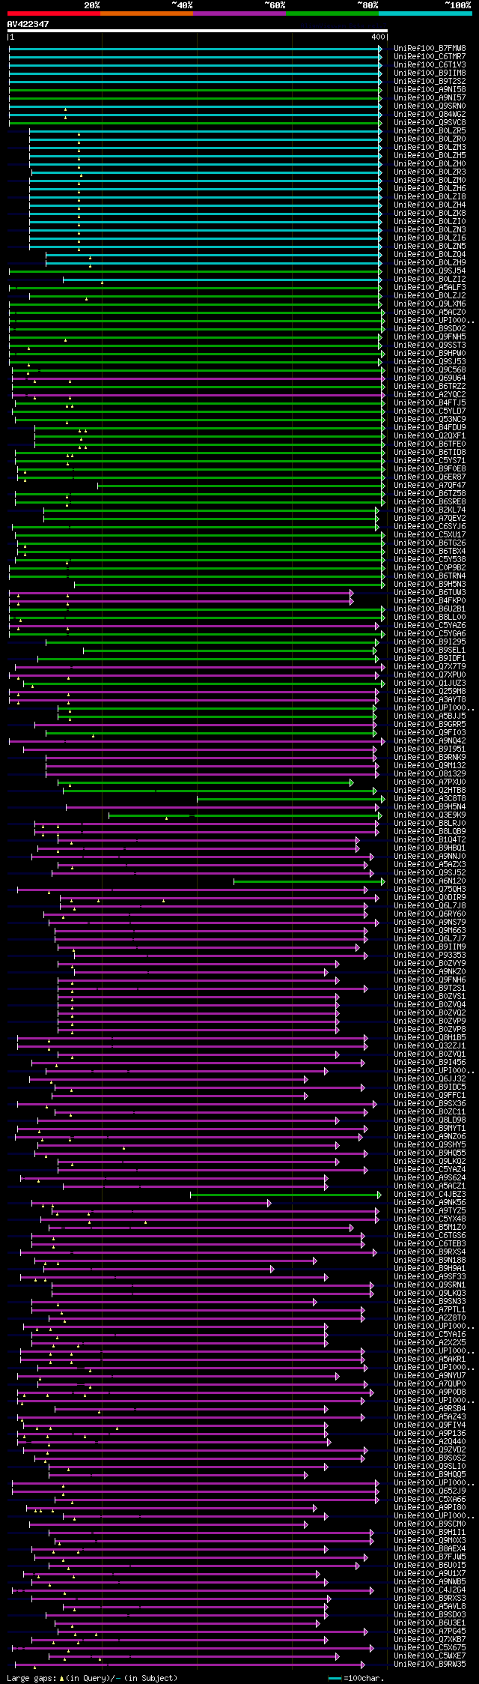Open hit UniRef100_B7FMW8

click(x=430, y=48)
